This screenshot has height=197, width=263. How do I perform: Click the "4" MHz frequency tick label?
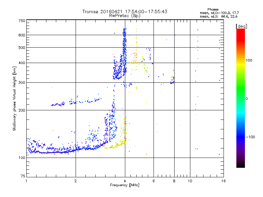click(x=125, y=181)
